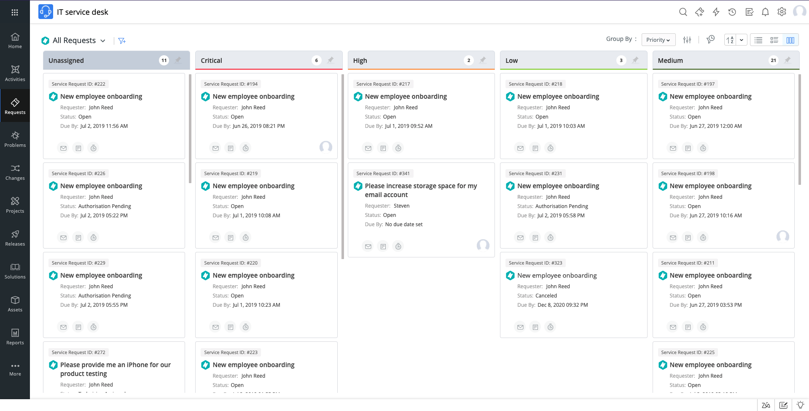Click reply mail icon on request #222

[63, 148]
